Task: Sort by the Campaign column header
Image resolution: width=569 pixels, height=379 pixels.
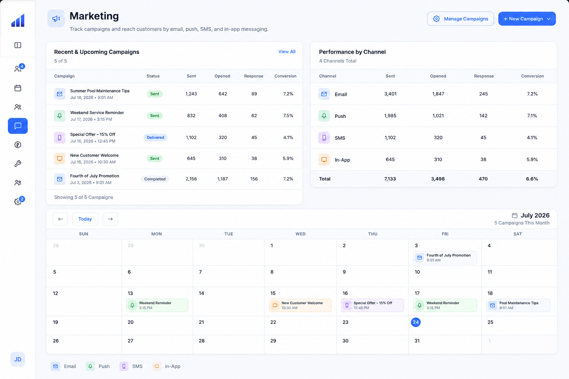Action: [x=64, y=76]
